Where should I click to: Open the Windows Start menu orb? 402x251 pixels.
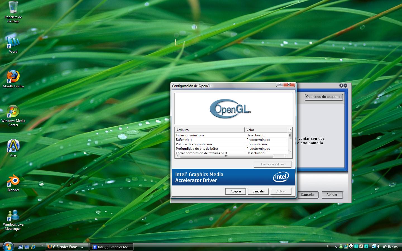coord(8,247)
